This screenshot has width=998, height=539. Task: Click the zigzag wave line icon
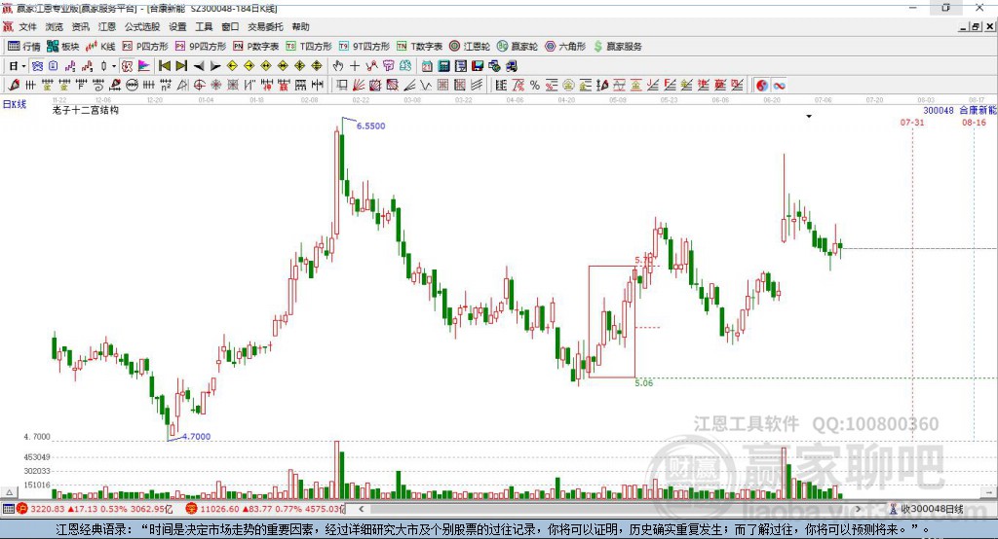[x=425, y=86]
